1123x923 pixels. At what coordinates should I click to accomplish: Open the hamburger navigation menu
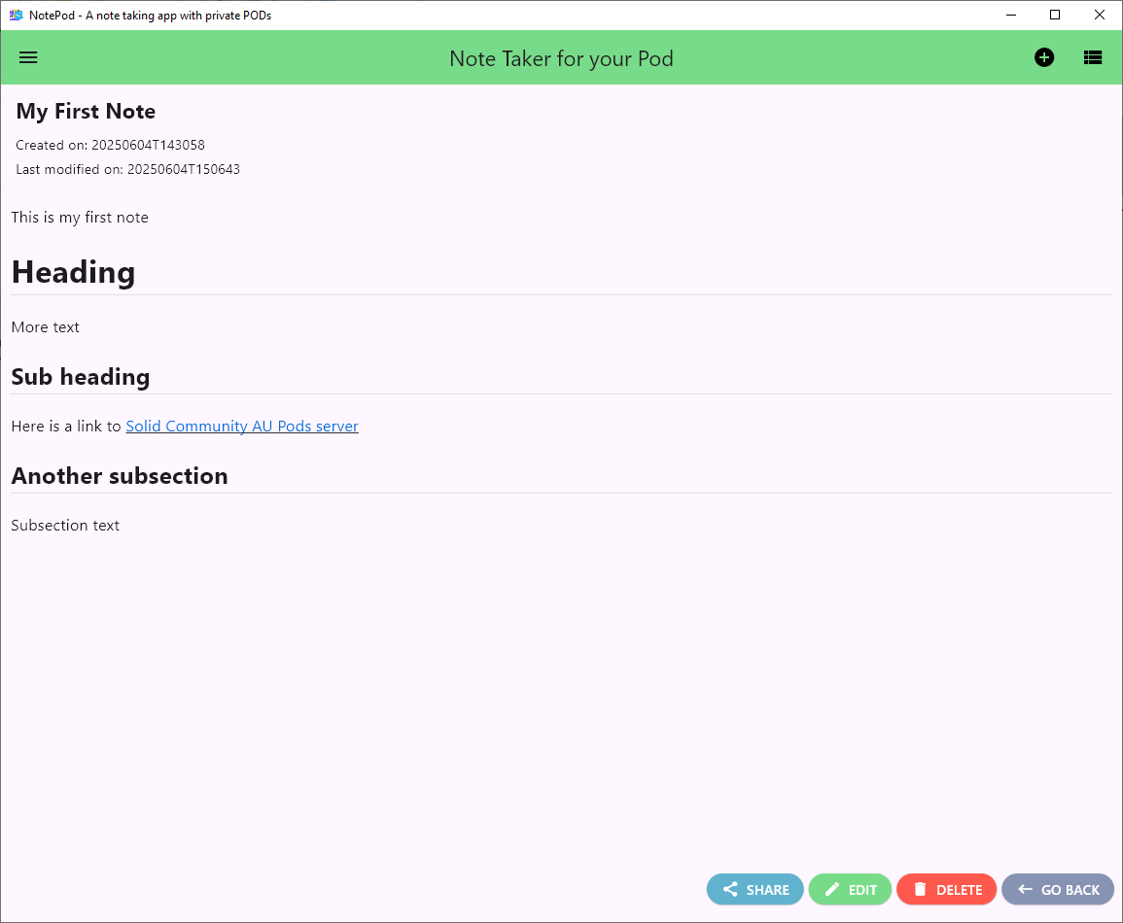pyautogui.click(x=28, y=57)
